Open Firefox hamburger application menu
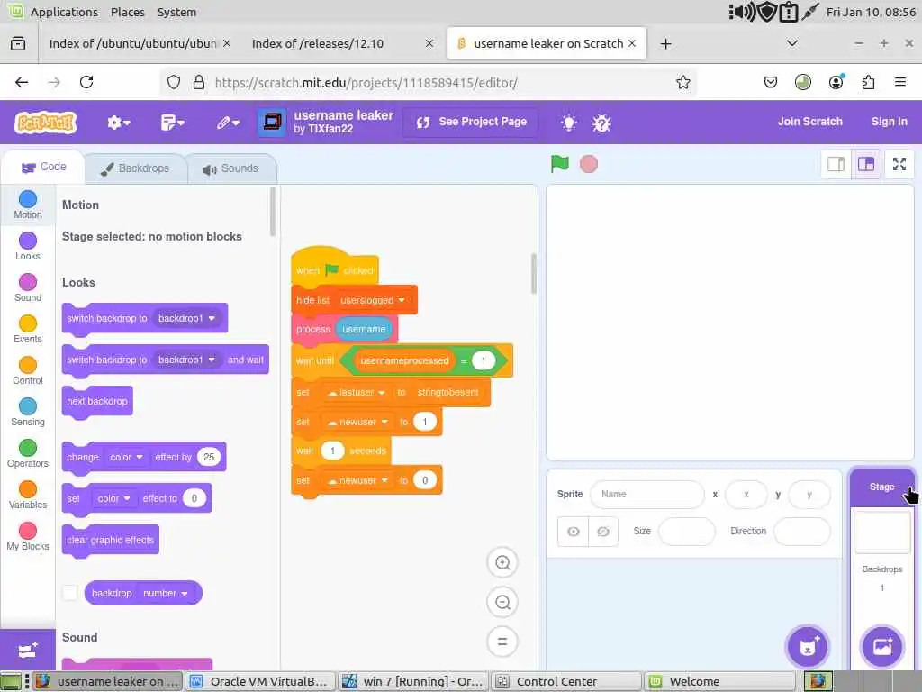Viewport: 922px width, 692px height. pyautogui.click(x=899, y=82)
